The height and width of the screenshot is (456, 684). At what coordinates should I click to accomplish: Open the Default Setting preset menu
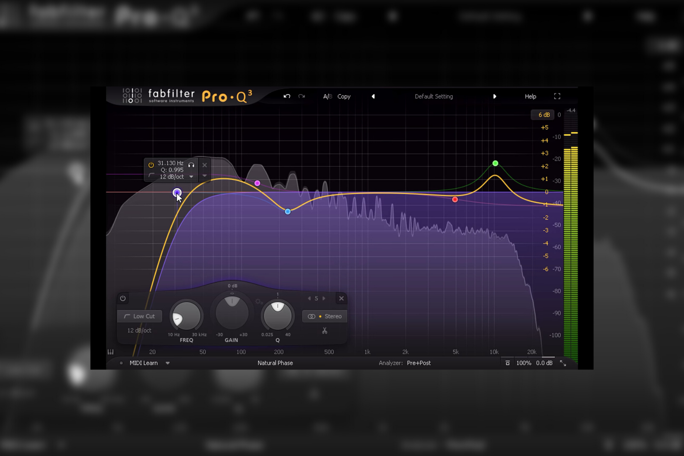pos(434,96)
